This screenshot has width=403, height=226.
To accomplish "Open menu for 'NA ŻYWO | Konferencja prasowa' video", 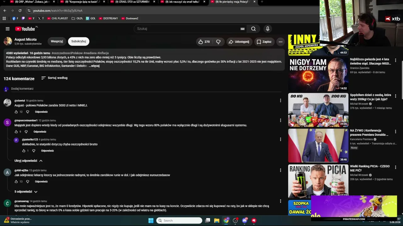I will (396, 132).
